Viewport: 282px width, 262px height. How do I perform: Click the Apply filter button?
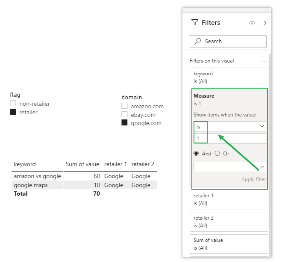253,179
